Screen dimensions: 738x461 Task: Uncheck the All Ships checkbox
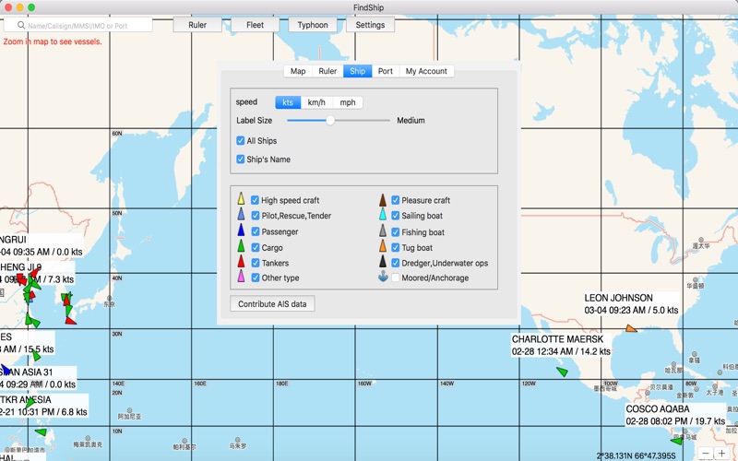coord(241,141)
